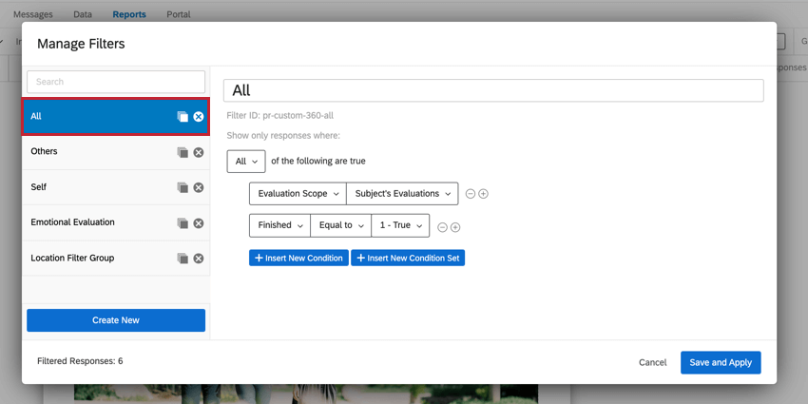This screenshot has height=404, width=808.
Task: Select the All filter in list
Action: click(x=115, y=117)
